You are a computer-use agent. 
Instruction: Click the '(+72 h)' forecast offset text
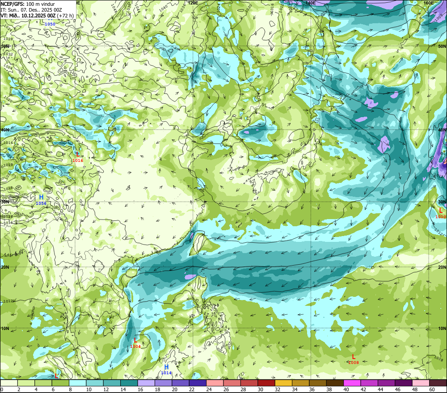tap(65, 16)
